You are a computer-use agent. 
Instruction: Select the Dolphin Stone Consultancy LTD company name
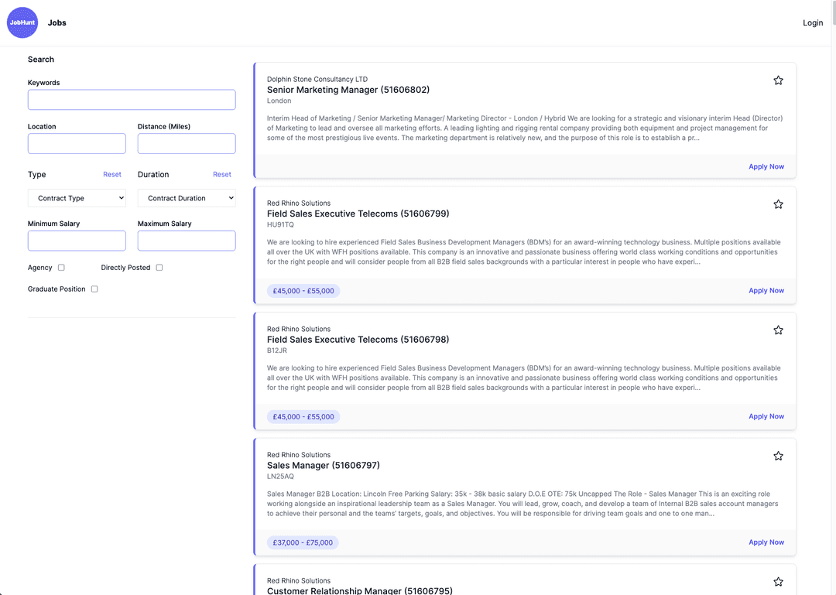(x=317, y=79)
